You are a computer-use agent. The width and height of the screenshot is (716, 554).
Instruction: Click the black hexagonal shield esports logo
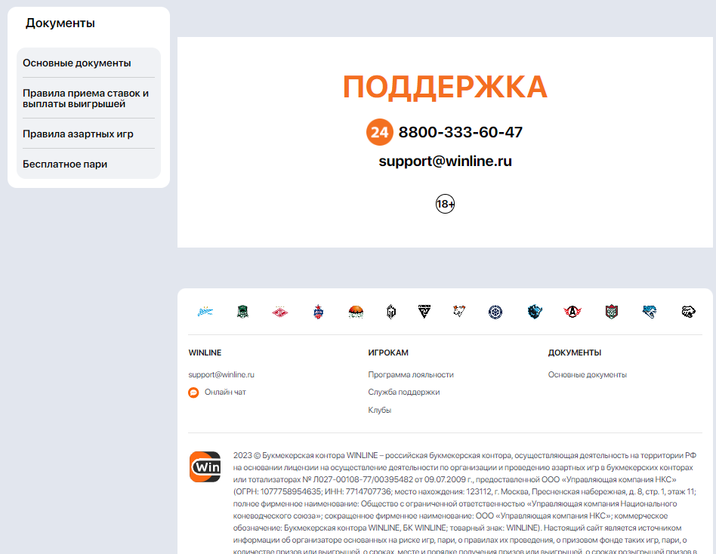(391, 312)
